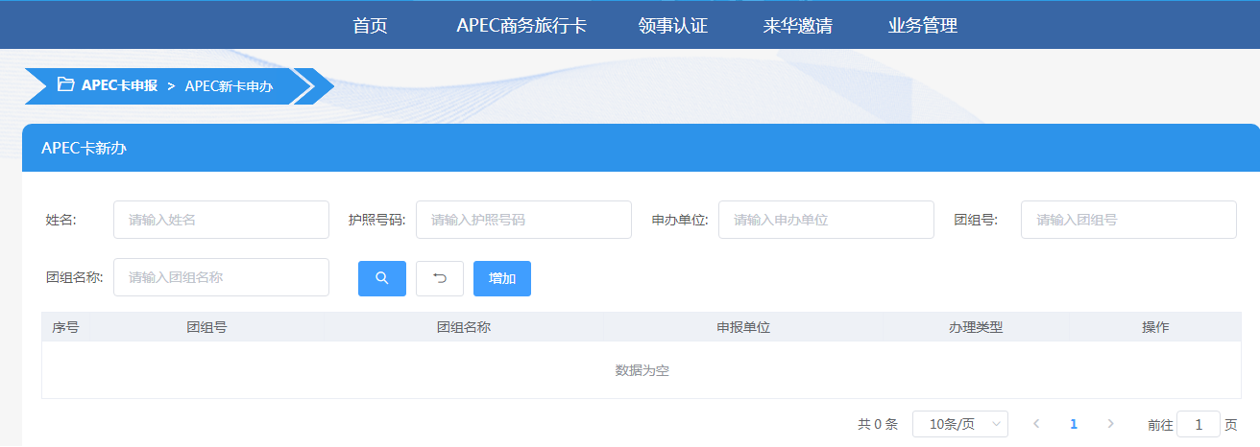Click the 增加 button
The height and width of the screenshot is (447, 1260).
[502, 278]
